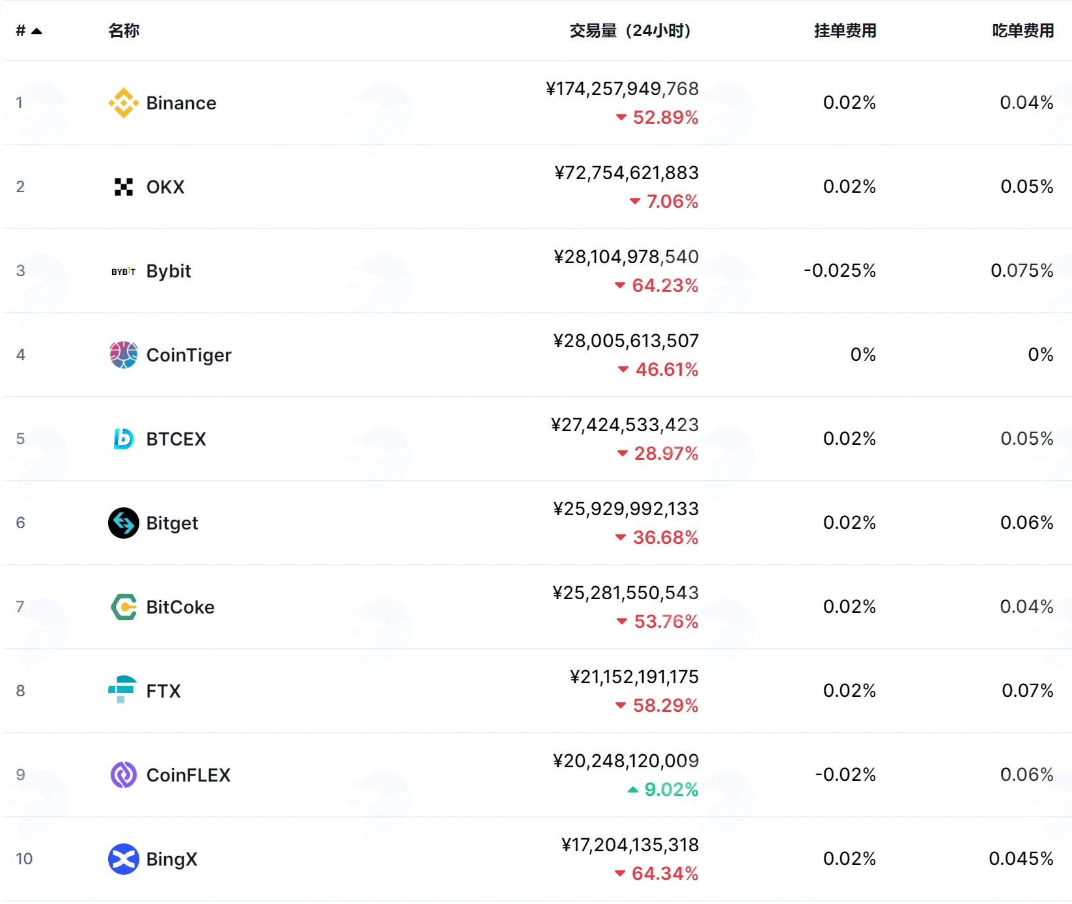Open the Binance exchange name link
The width and height of the screenshot is (1072, 904).
pos(181,103)
